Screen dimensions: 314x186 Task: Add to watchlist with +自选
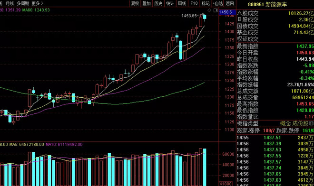coord(218,3)
